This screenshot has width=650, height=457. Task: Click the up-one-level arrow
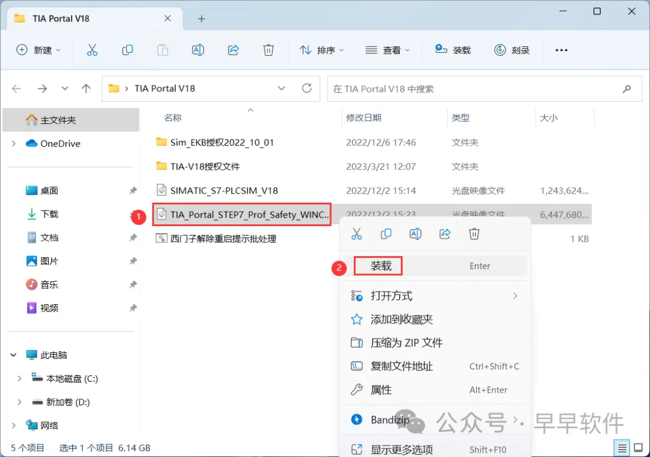point(86,88)
